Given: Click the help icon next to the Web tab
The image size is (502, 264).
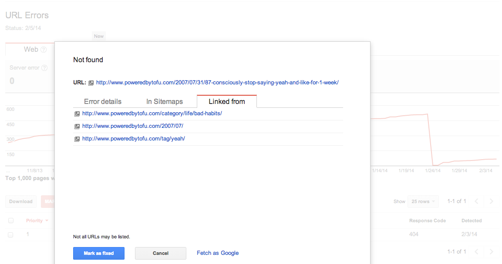Looking at the screenshot, I should click(43, 49).
